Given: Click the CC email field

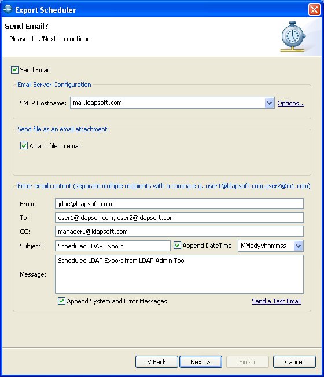Looking at the screenshot, I should pyautogui.click(x=179, y=232).
